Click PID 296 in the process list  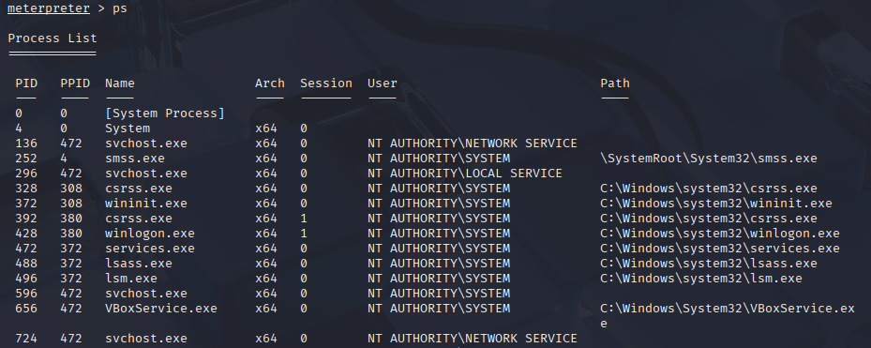click(26, 174)
